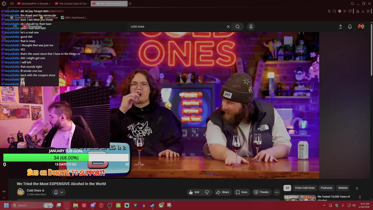Screen dimensions: 373x210
Task: Select the Podcasts filter chip
Action: (326, 188)
